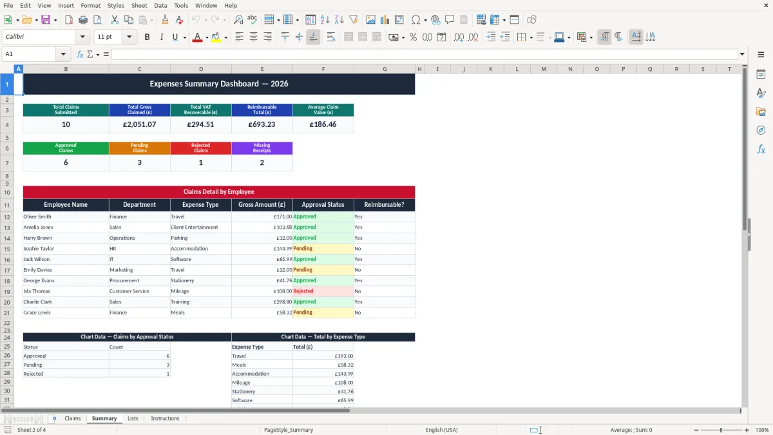Click the 100% zoom level

pos(762,430)
